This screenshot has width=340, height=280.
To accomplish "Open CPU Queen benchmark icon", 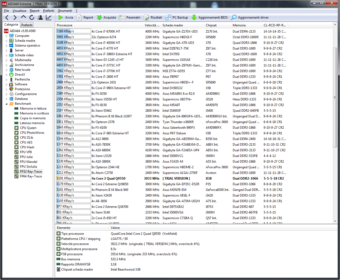I will coord(16,128).
